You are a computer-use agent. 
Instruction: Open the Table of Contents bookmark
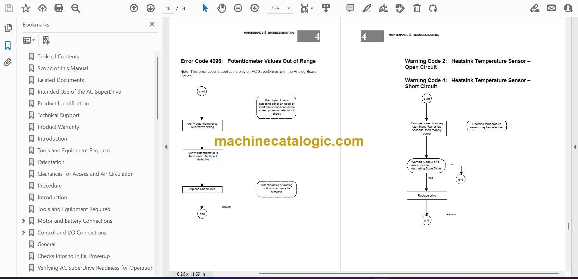click(58, 57)
